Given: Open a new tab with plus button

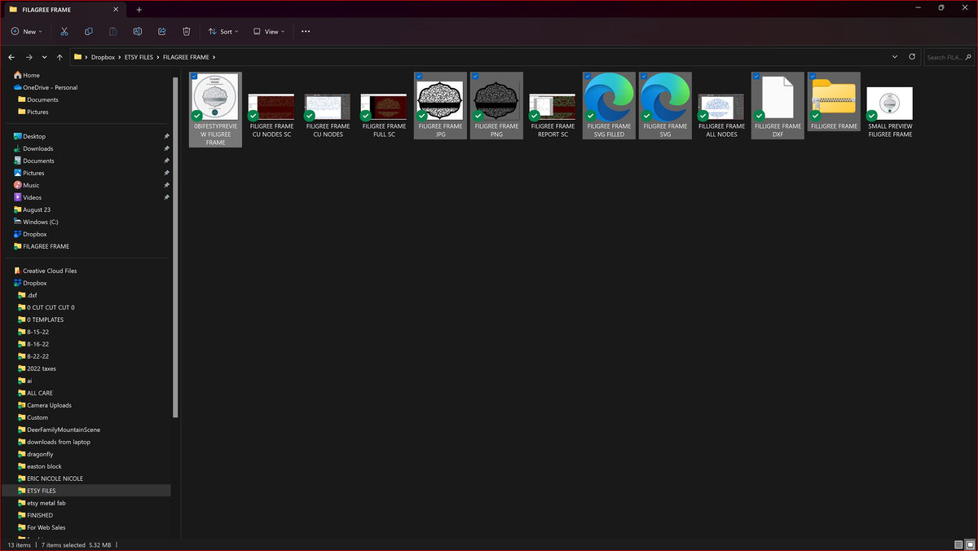Looking at the screenshot, I should click(139, 9).
